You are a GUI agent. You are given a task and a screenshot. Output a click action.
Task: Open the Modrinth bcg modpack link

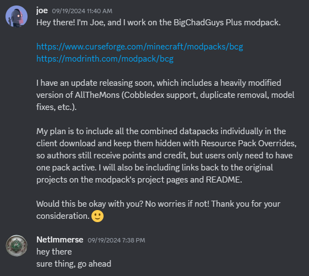tap(105, 59)
